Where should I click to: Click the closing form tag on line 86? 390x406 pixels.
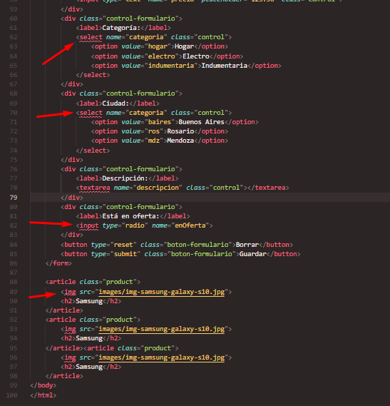tap(58, 263)
